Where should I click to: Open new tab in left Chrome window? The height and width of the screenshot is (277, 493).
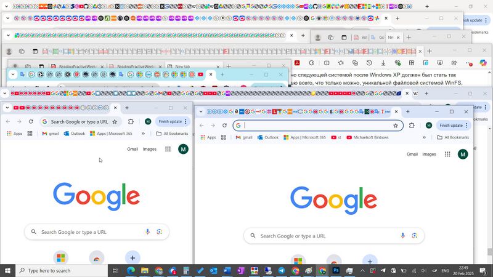click(127, 108)
